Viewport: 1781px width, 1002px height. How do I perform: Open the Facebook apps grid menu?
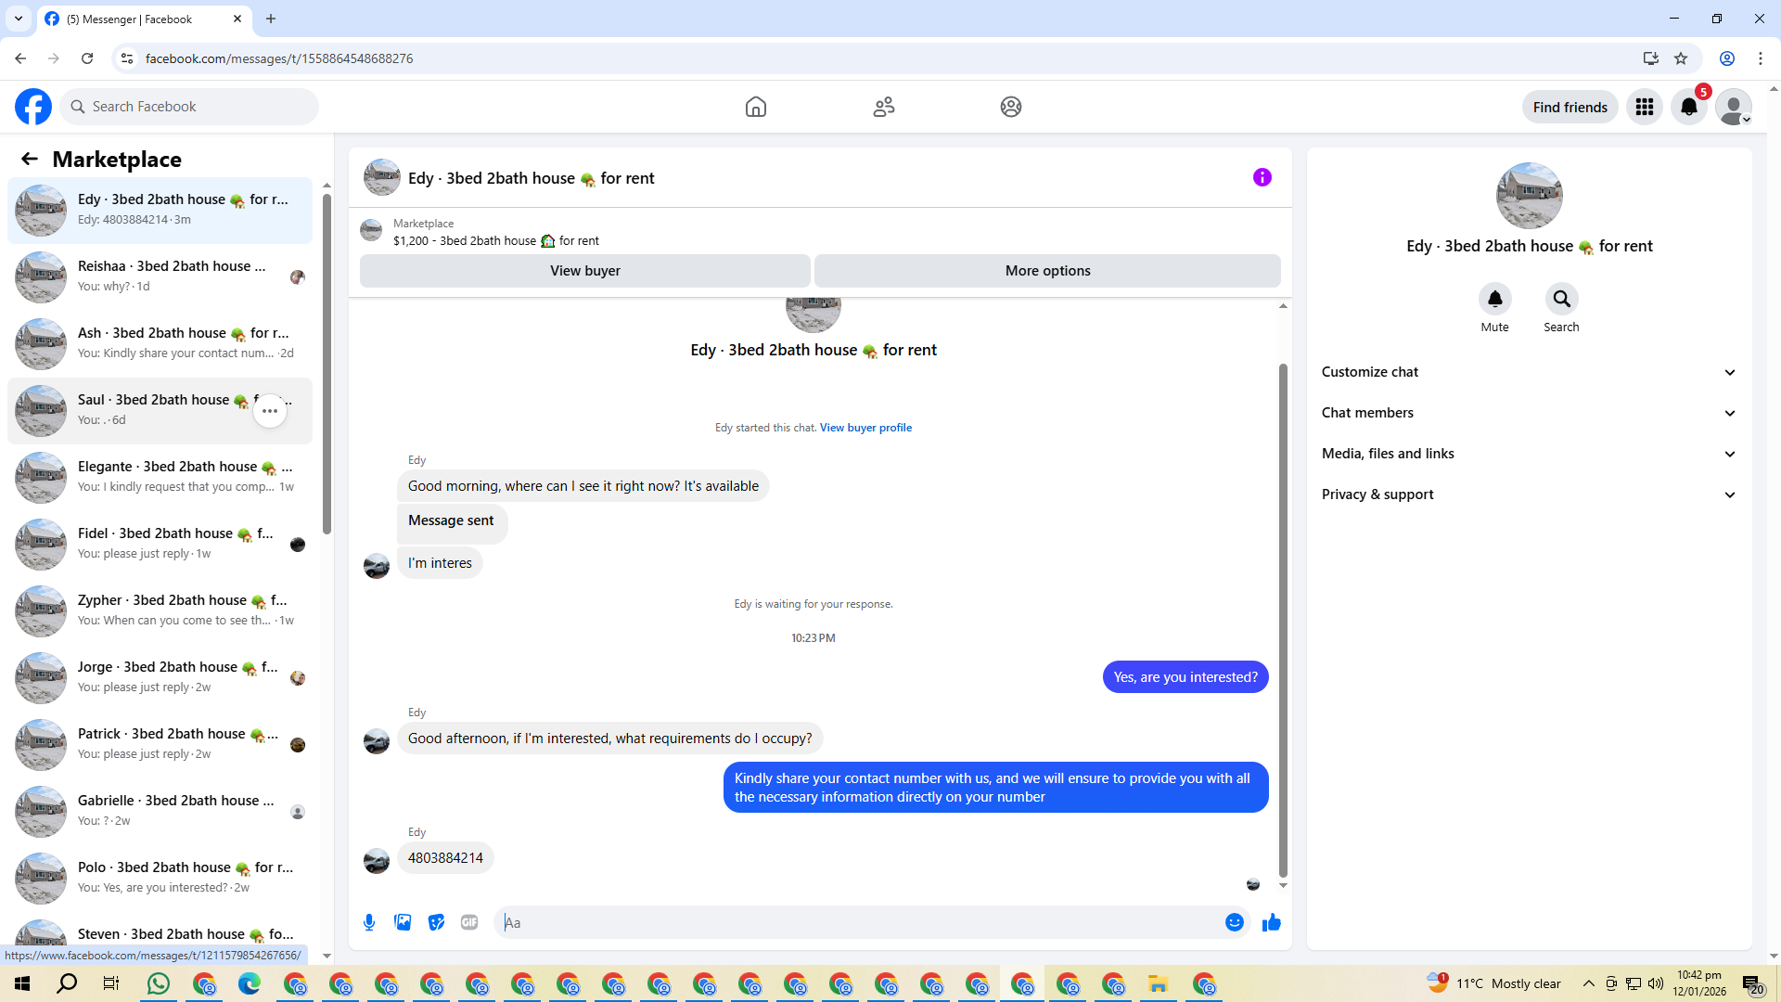tap(1644, 107)
